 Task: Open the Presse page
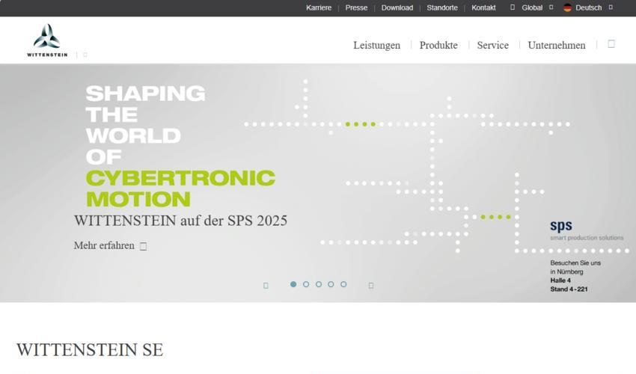pos(356,7)
